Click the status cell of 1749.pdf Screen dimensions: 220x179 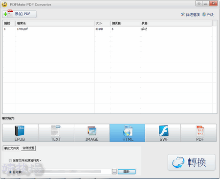click(144, 29)
